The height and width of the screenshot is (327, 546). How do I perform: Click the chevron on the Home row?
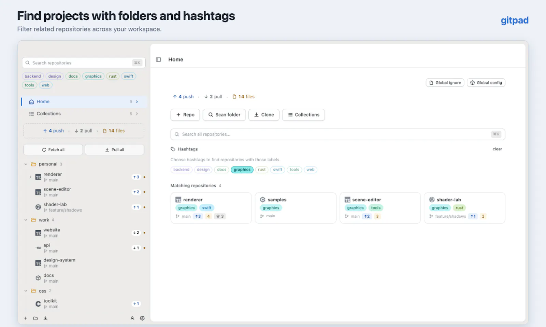tap(137, 101)
